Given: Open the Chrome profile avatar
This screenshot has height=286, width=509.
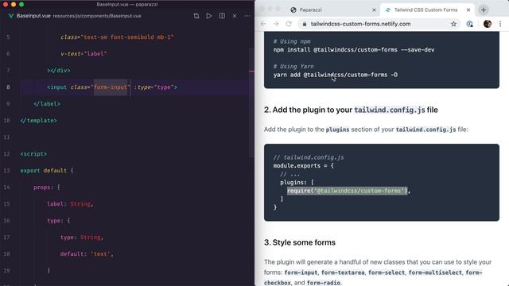Looking at the screenshot, I should pyautogui.click(x=488, y=24).
